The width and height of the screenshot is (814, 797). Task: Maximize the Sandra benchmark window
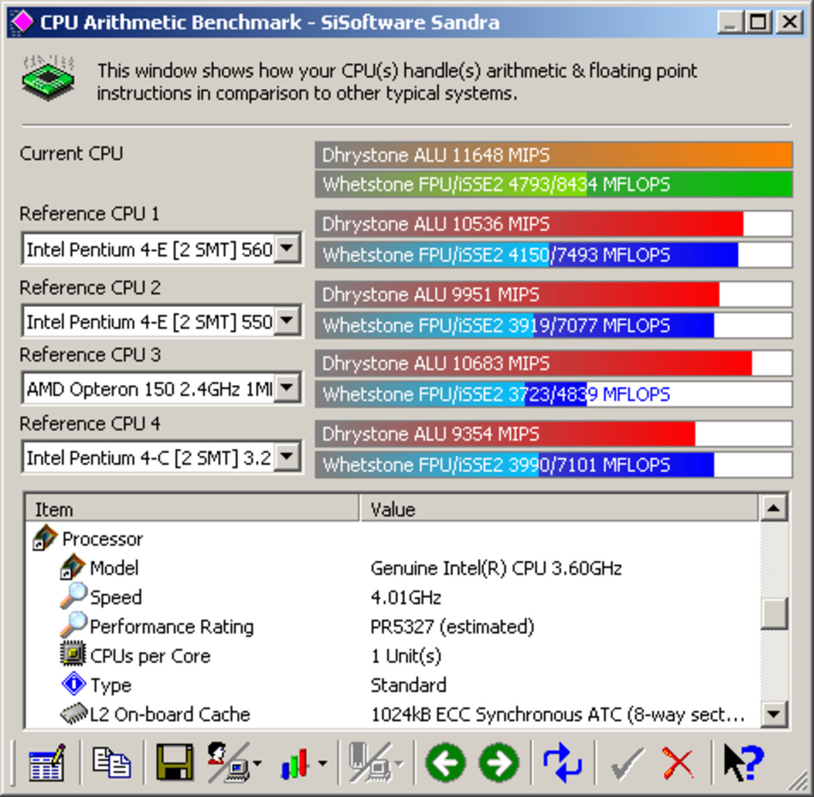pyautogui.click(x=758, y=22)
